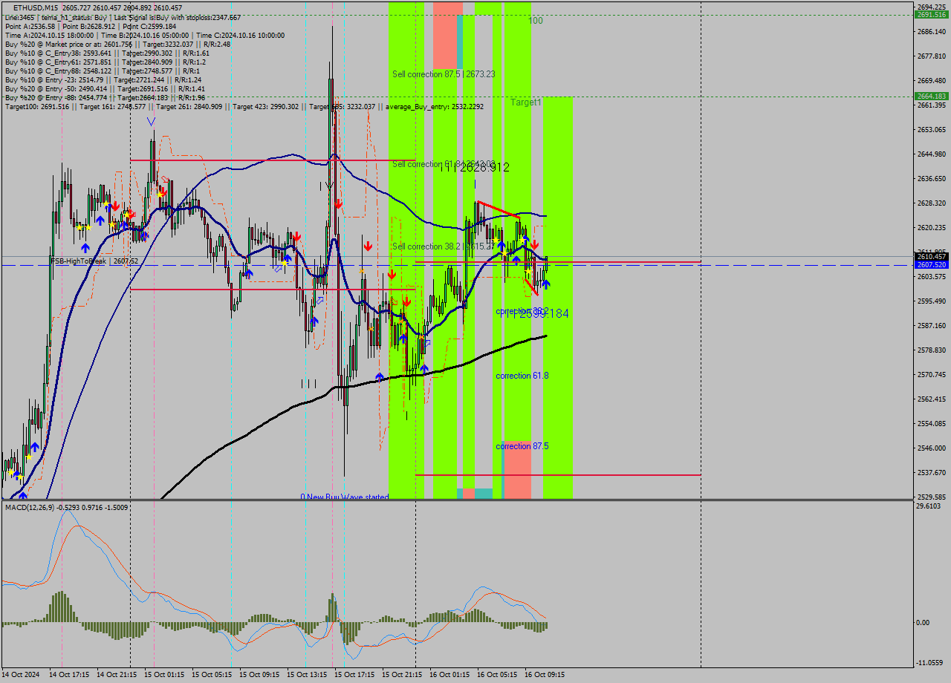Click the '15 Oct 17:15' time axis label

pyautogui.click(x=354, y=675)
